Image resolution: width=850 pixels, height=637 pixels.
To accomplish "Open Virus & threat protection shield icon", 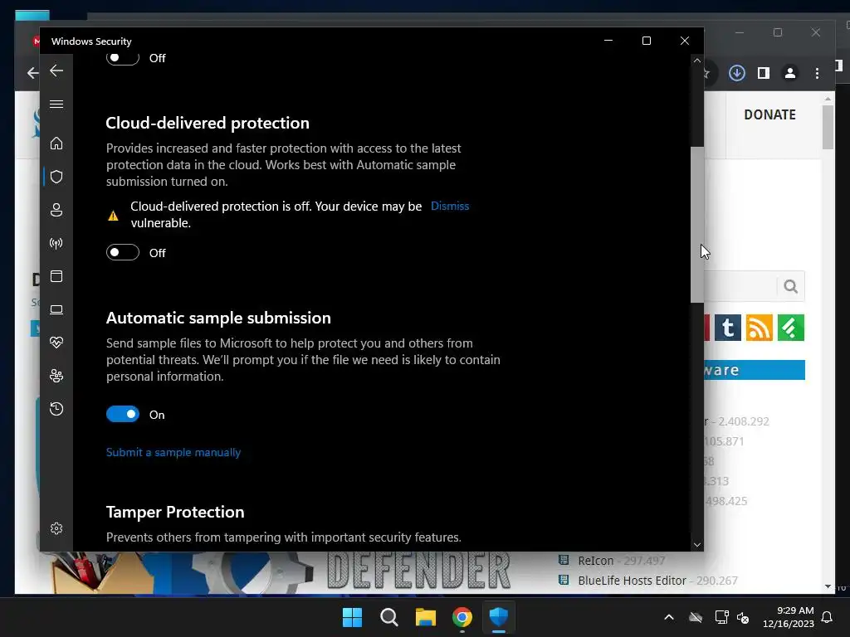I will point(56,177).
